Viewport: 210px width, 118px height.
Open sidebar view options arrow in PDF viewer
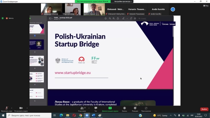coord(52,18)
